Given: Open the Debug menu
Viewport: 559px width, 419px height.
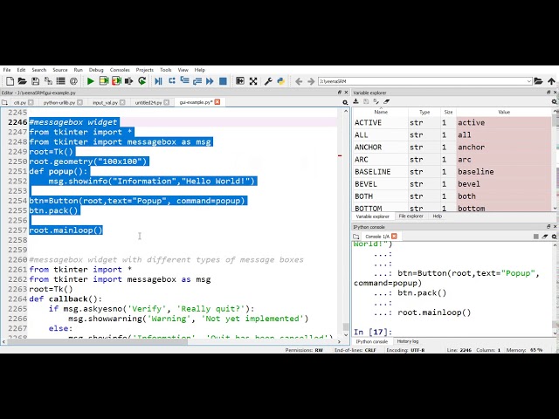Looking at the screenshot, I should click(x=96, y=70).
